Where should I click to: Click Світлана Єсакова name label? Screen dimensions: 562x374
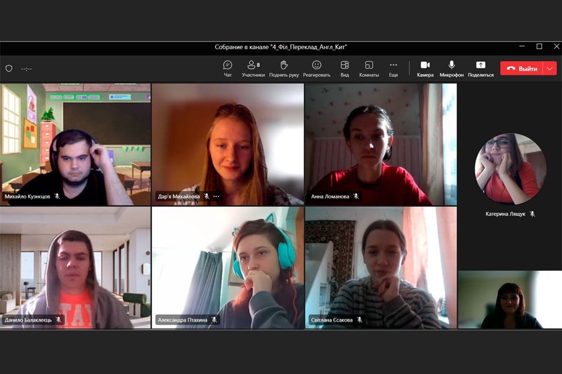coord(332,320)
